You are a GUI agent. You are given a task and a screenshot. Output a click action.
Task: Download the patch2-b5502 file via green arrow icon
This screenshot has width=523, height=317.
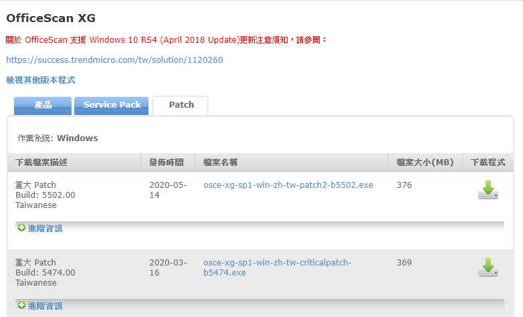(x=488, y=189)
